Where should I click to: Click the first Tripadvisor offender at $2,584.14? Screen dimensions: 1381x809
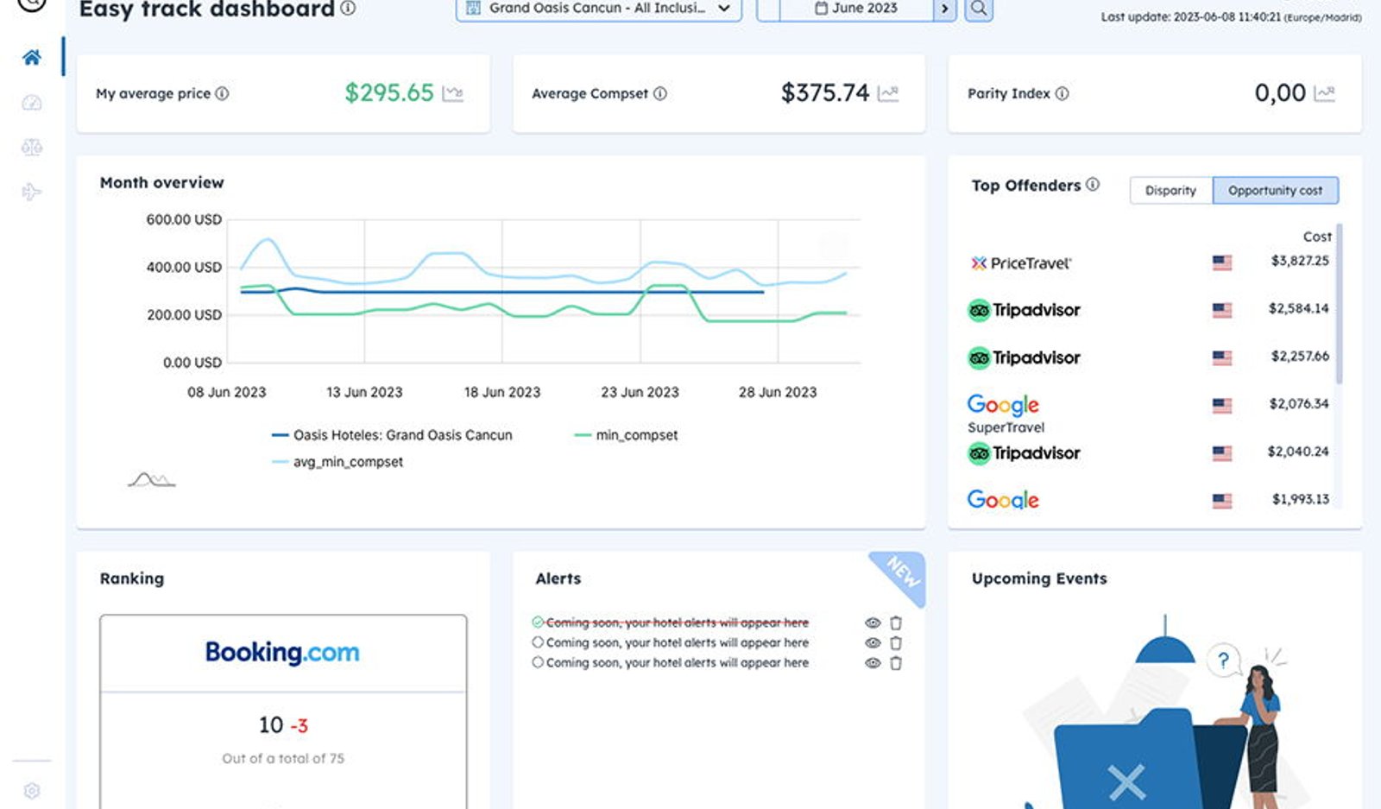coord(1025,310)
